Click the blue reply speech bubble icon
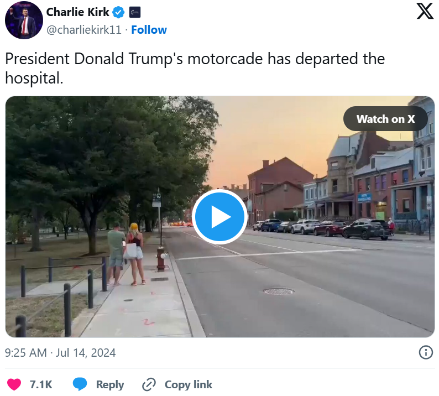This screenshot has width=439, height=396. click(80, 384)
